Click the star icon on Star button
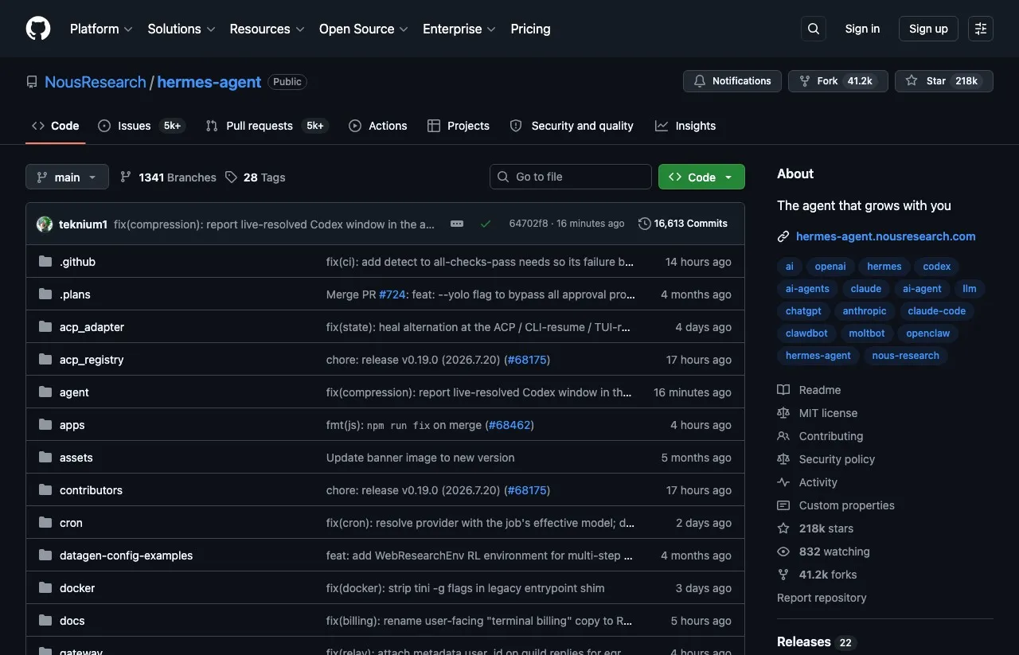 point(912,81)
